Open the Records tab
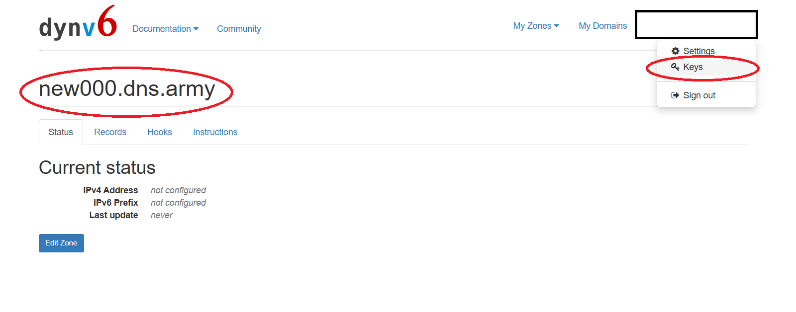Image resolution: width=796 pixels, height=312 pixels. [x=110, y=132]
